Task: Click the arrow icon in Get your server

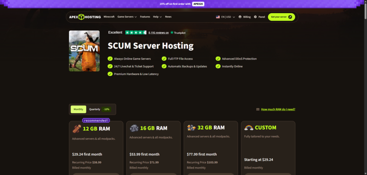Action: [290, 17]
